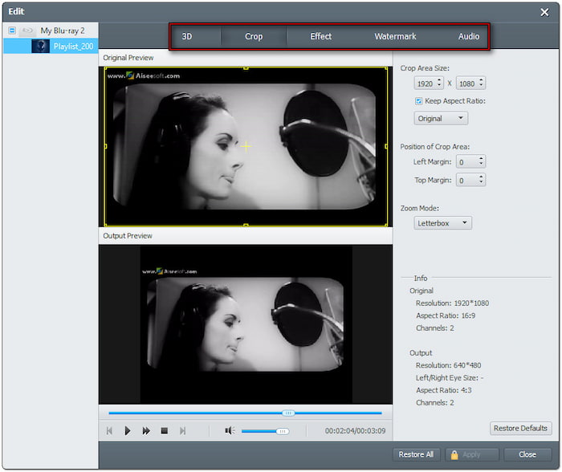This screenshot has width=562, height=472.
Task: Click the Close button at bottom right
Action: tap(527, 454)
